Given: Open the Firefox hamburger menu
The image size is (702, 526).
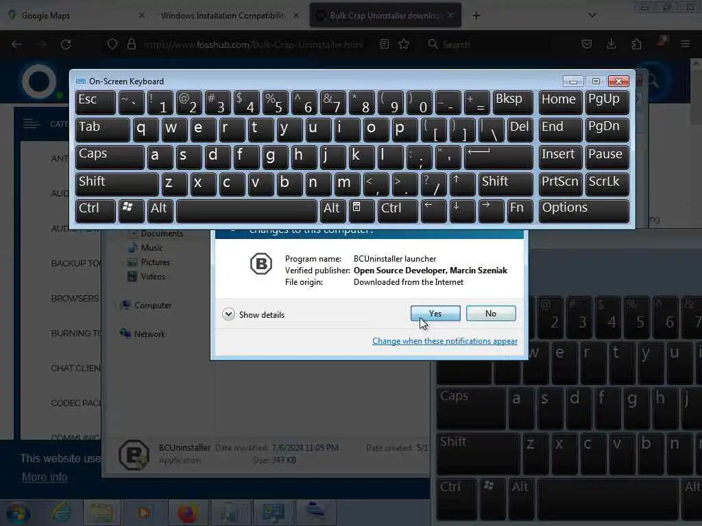Looking at the screenshot, I should 686,45.
